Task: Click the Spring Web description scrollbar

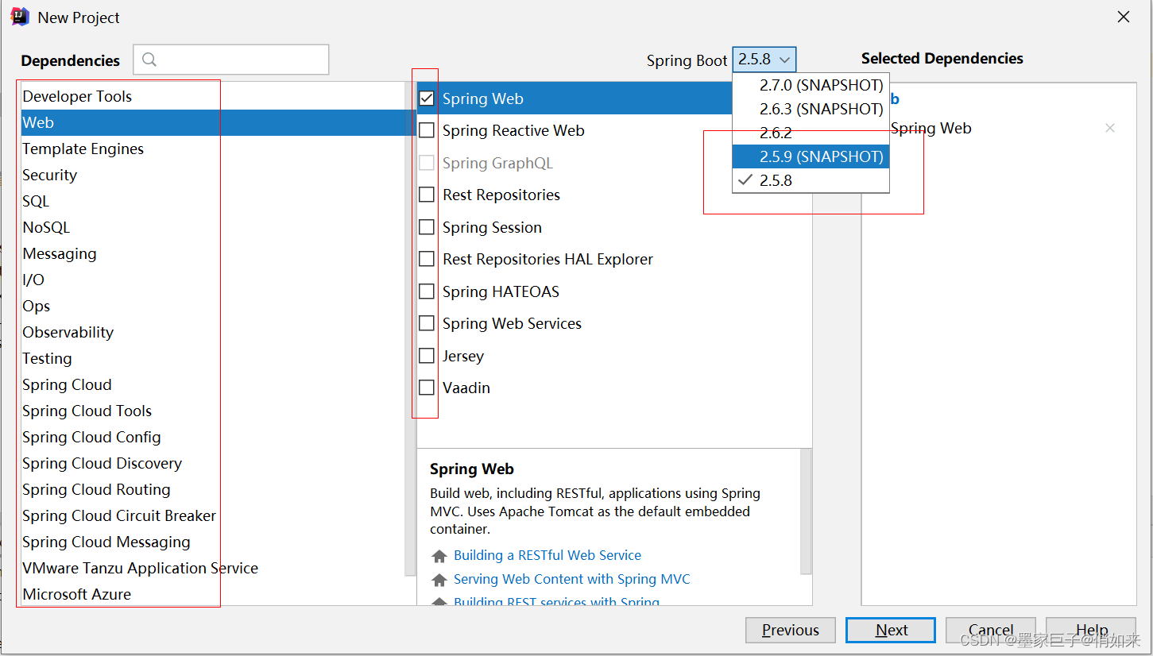Action: tap(806, 511)
